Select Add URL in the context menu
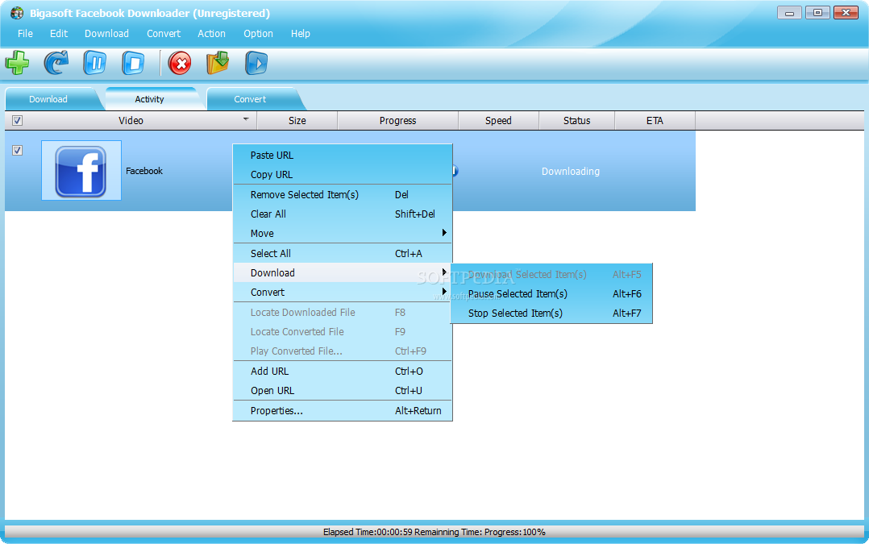Screen dimensions: 869x544 click(343, 372)
